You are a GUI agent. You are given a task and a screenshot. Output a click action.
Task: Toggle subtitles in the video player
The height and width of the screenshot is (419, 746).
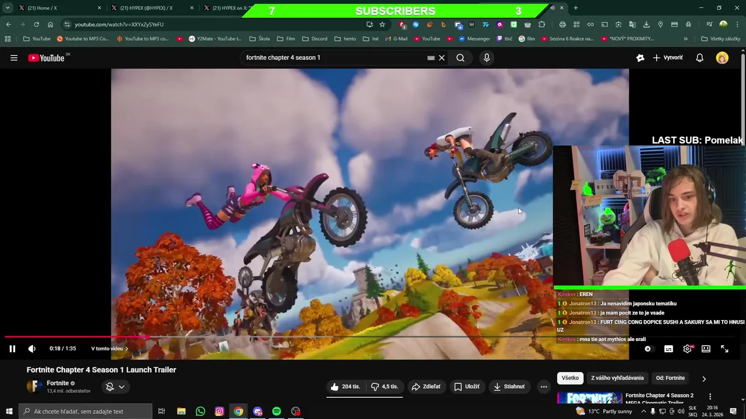coord(668,349)
